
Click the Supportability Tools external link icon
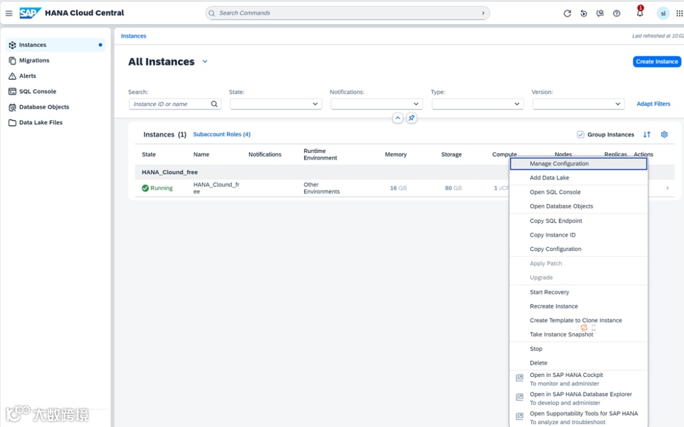(x=519, y=416)
